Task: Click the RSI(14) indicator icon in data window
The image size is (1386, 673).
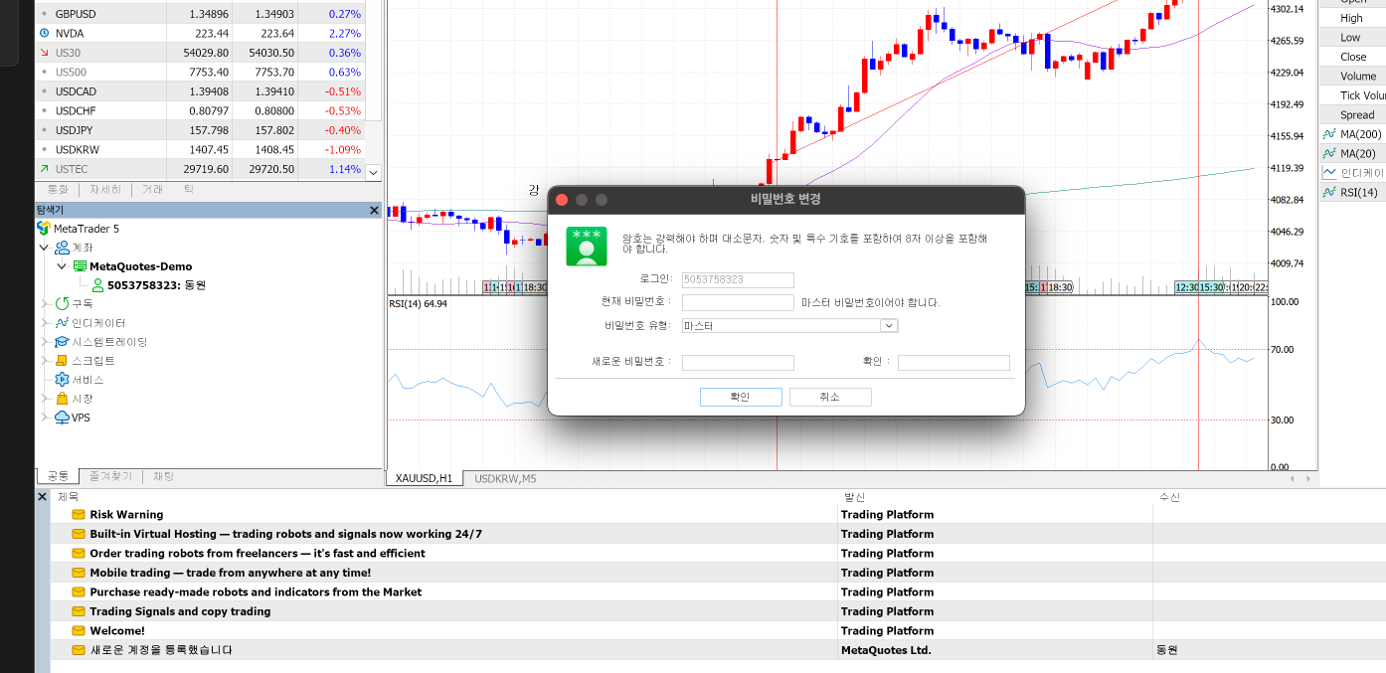Action: coord(1329,192)
